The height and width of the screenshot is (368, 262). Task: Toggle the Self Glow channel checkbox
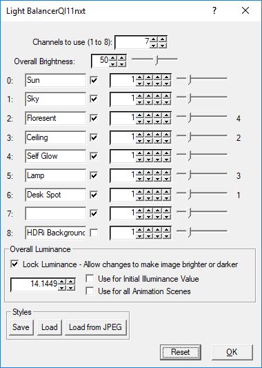pyautogui.click(x=94, y=156)
